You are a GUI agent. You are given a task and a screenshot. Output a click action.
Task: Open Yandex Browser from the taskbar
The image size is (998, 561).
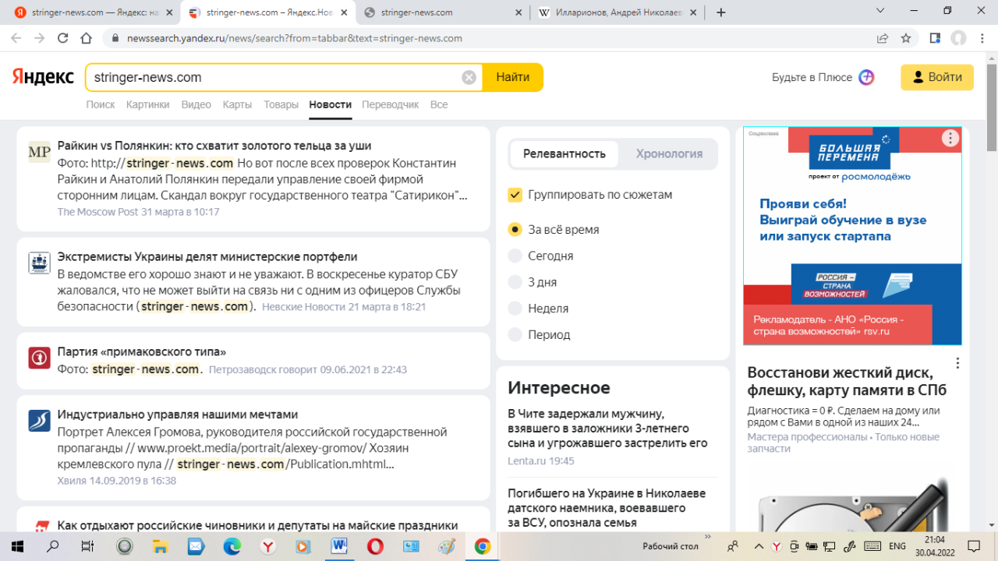[267, 546]
